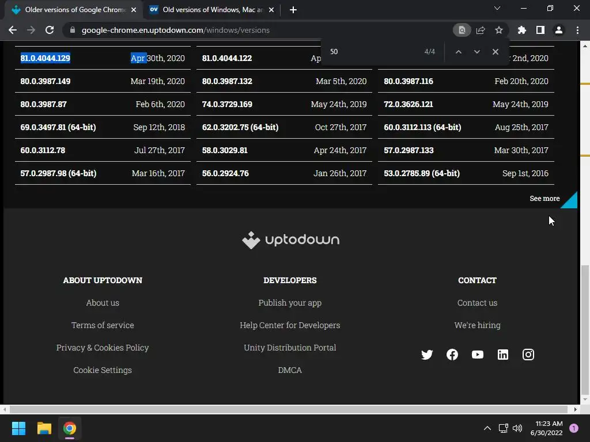Open a new tab
The image size is (590, 442).
pyautogui.click(x=293, y=10)
